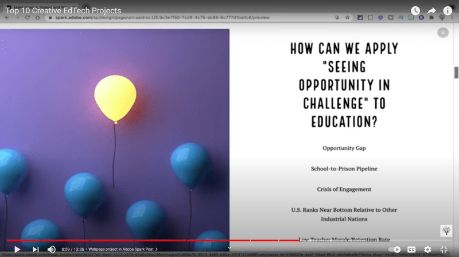Click the page vertical scrollbar thumb
Viewport: 459px width, 257px height.
pyautogui.click(x=456, y=73)
